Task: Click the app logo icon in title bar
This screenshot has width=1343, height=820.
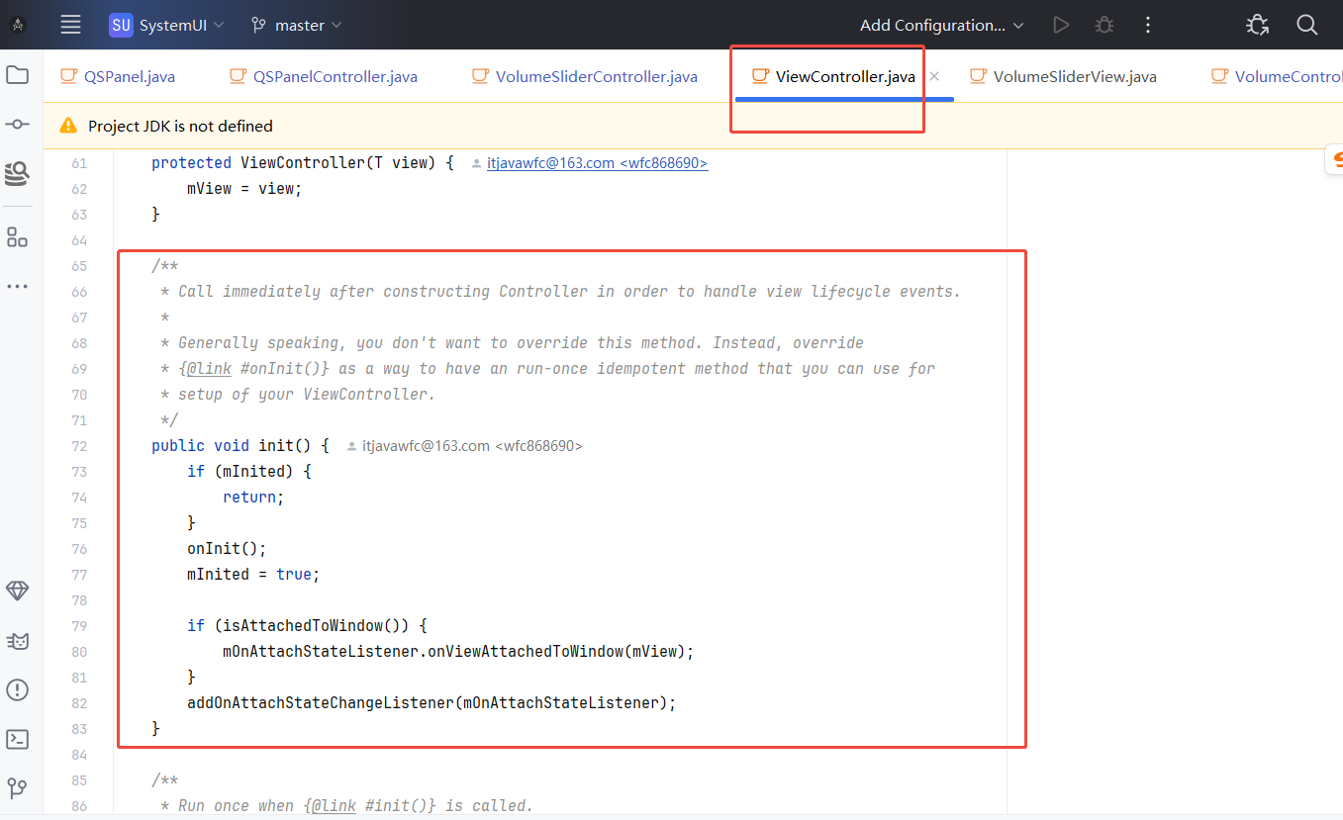Action: pyautogui.click(x=18, y=25)
